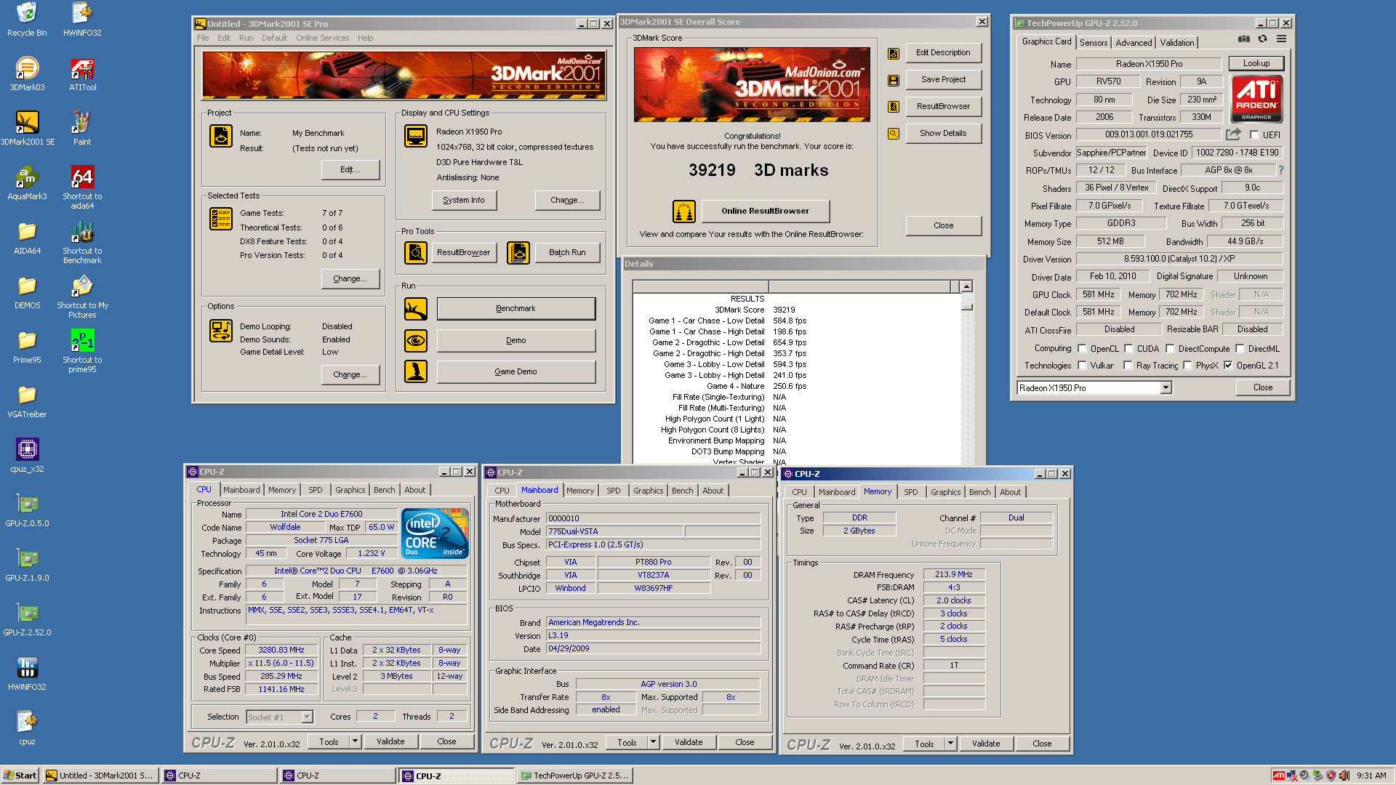This screenshot has width=1396, height=785.
Task: Open the 3DMark03 desktop shortcut
Action: 27,73
